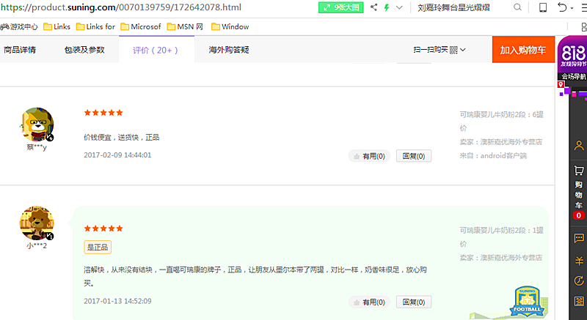Click the search magnifier icon
This screenshot has height=320, width=587.
point(518,7)
